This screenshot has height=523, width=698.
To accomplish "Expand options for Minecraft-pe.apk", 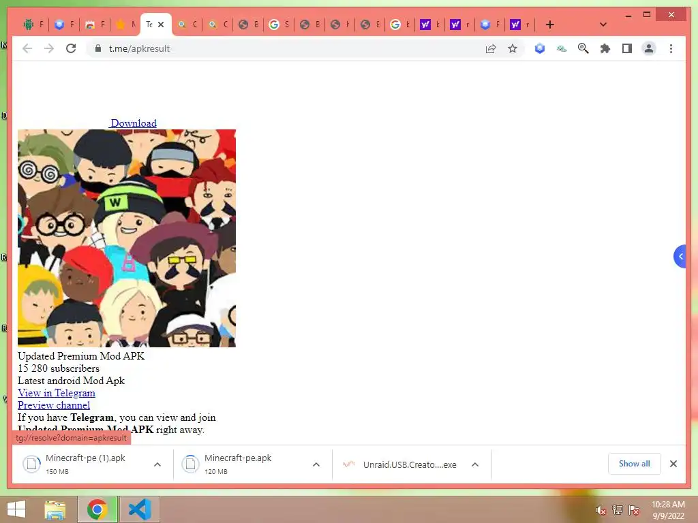I will pos(316,464).
